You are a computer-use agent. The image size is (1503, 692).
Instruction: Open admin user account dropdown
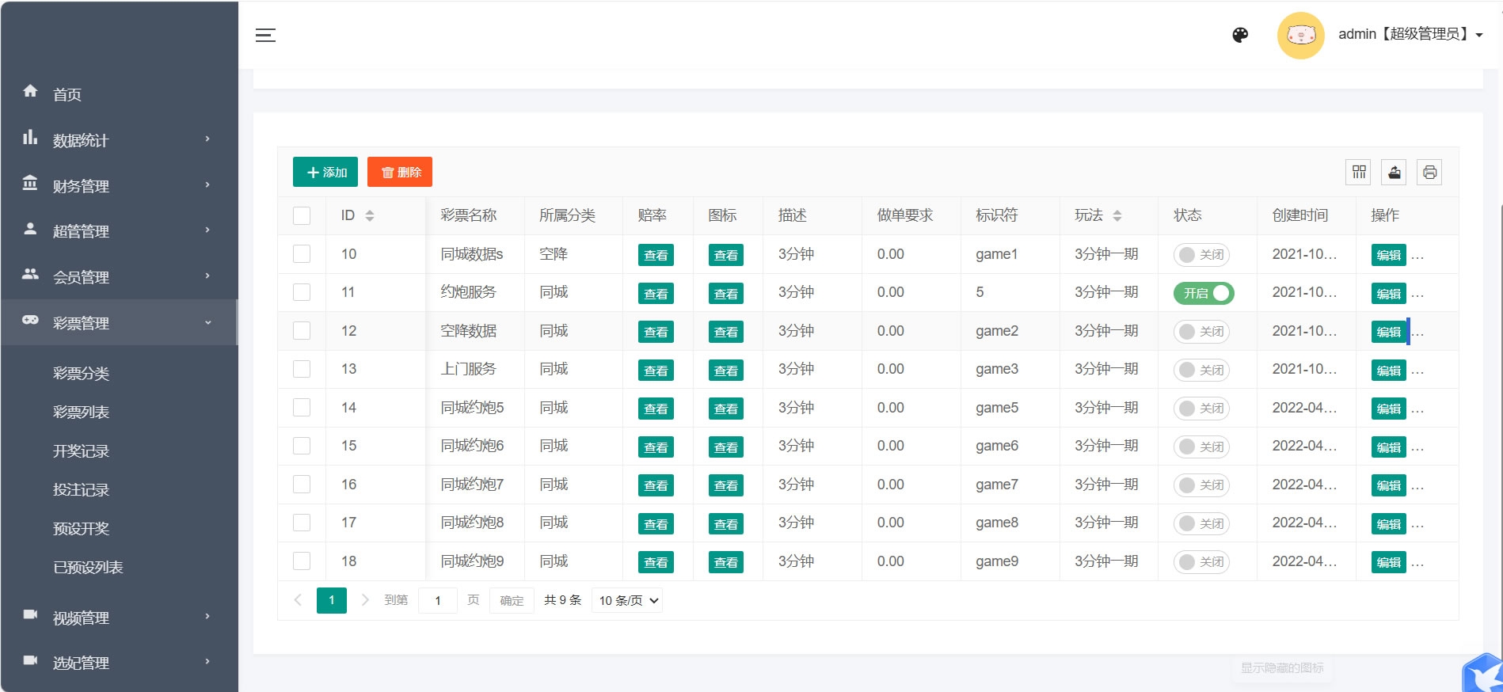(x=1410, y=34)
